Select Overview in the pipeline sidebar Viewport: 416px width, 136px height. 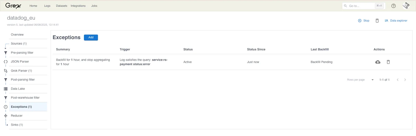pyautogui.click(x=28, y=35)
